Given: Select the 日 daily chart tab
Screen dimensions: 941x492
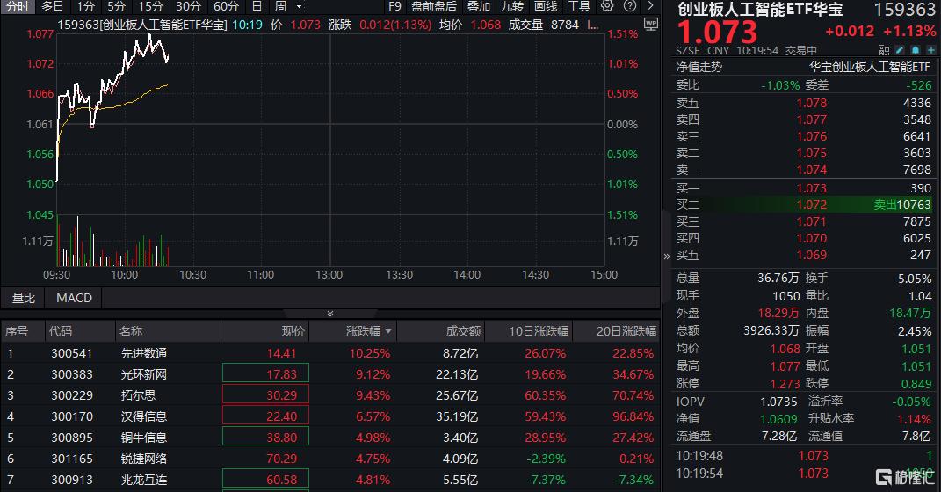Looking at the screenshot, I should click(x=257, y=7).
